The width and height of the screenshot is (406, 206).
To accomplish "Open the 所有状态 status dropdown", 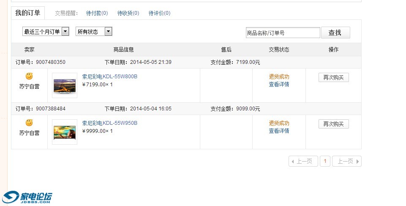I will tap(108, 31).
